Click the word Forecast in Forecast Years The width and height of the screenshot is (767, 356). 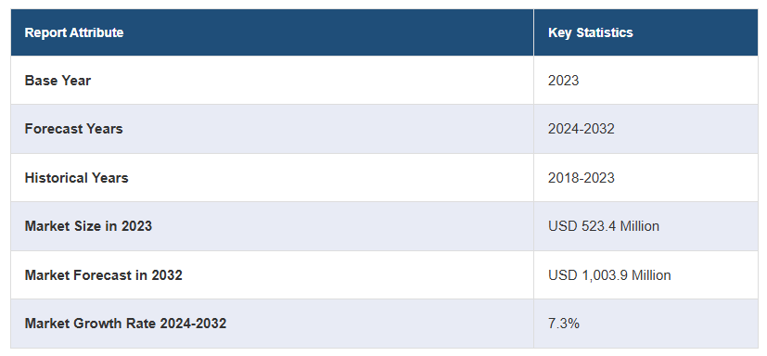click(54, 129)
